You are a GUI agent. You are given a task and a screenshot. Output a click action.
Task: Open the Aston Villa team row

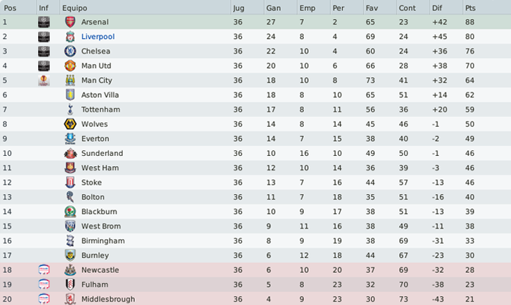click(255, 95)
